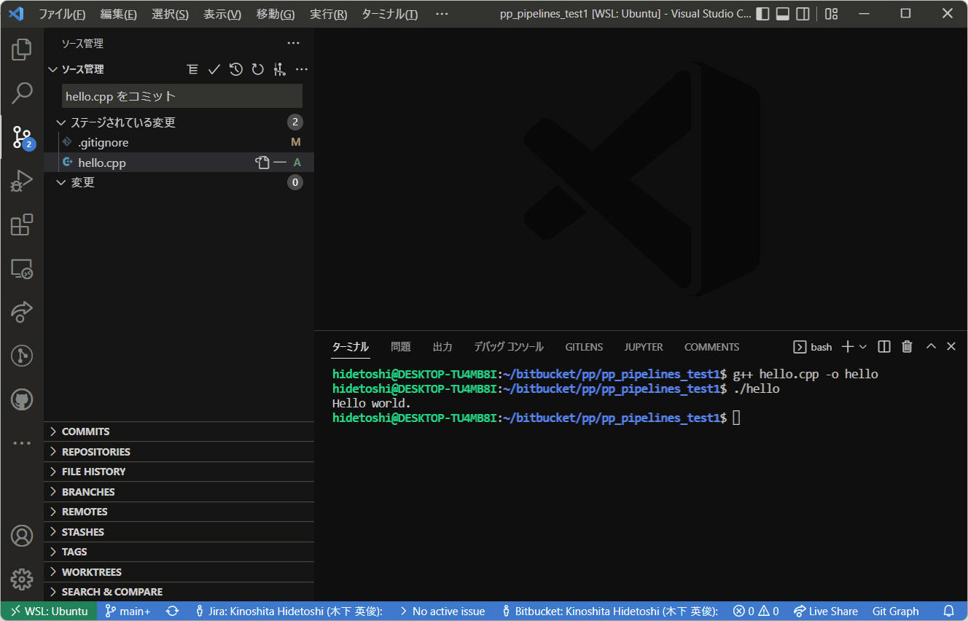Viewport: 968px width, 621px height.
Task: Collapse the staged changes group
Action: tap(61, 122)
